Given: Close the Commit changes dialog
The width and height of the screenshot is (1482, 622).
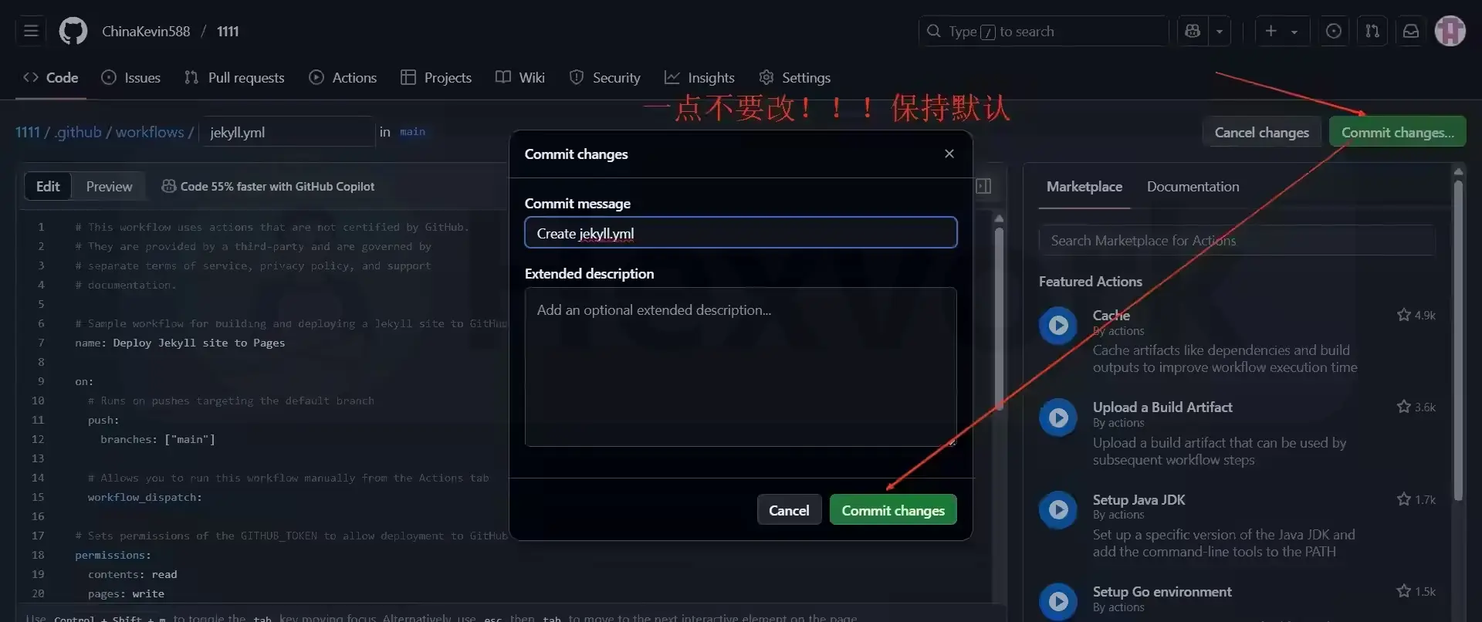Looking at the screenshot, I should [x=949, y=154].
